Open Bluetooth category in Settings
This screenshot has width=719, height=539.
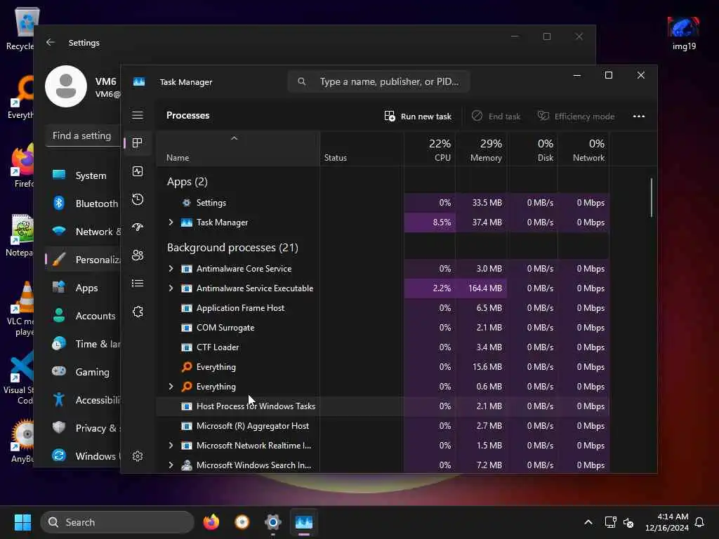[x=83, y=204]
